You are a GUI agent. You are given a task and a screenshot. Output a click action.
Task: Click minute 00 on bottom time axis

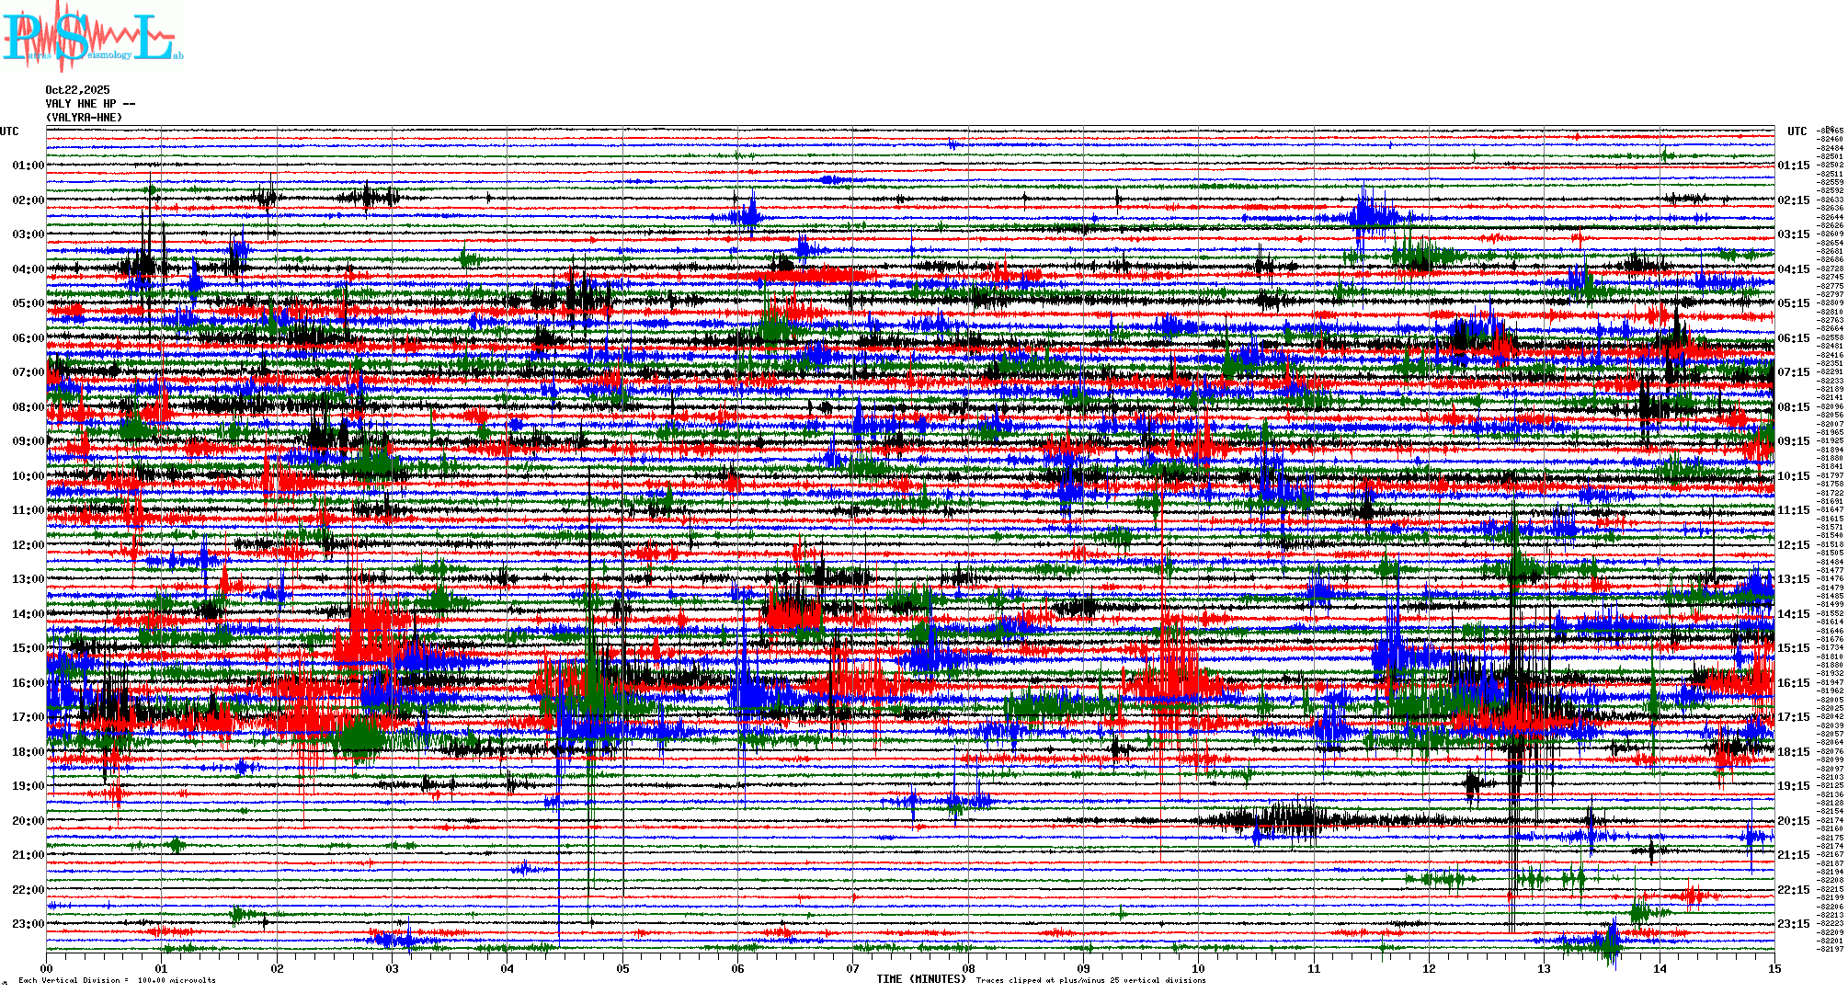(x=47, y=968)
